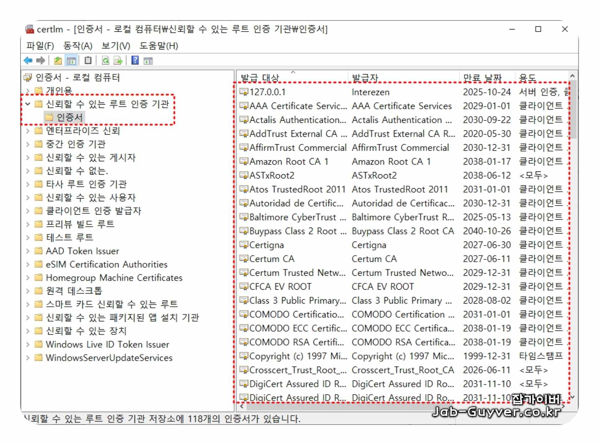
Task: Select the Amazon Root CA 1 certificate icon
Action: pos(244,162)
